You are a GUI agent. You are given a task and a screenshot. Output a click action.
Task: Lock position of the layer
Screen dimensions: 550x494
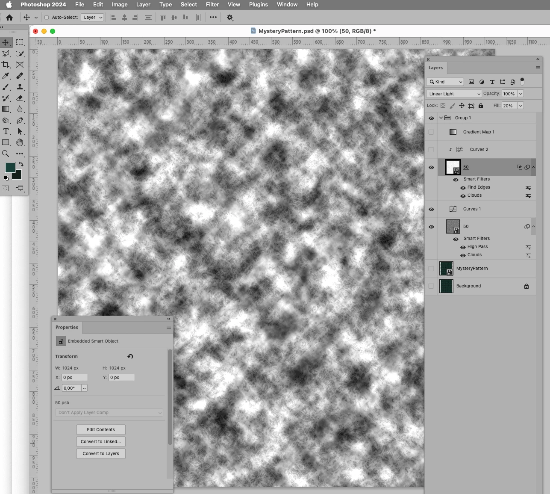(462, 106)
